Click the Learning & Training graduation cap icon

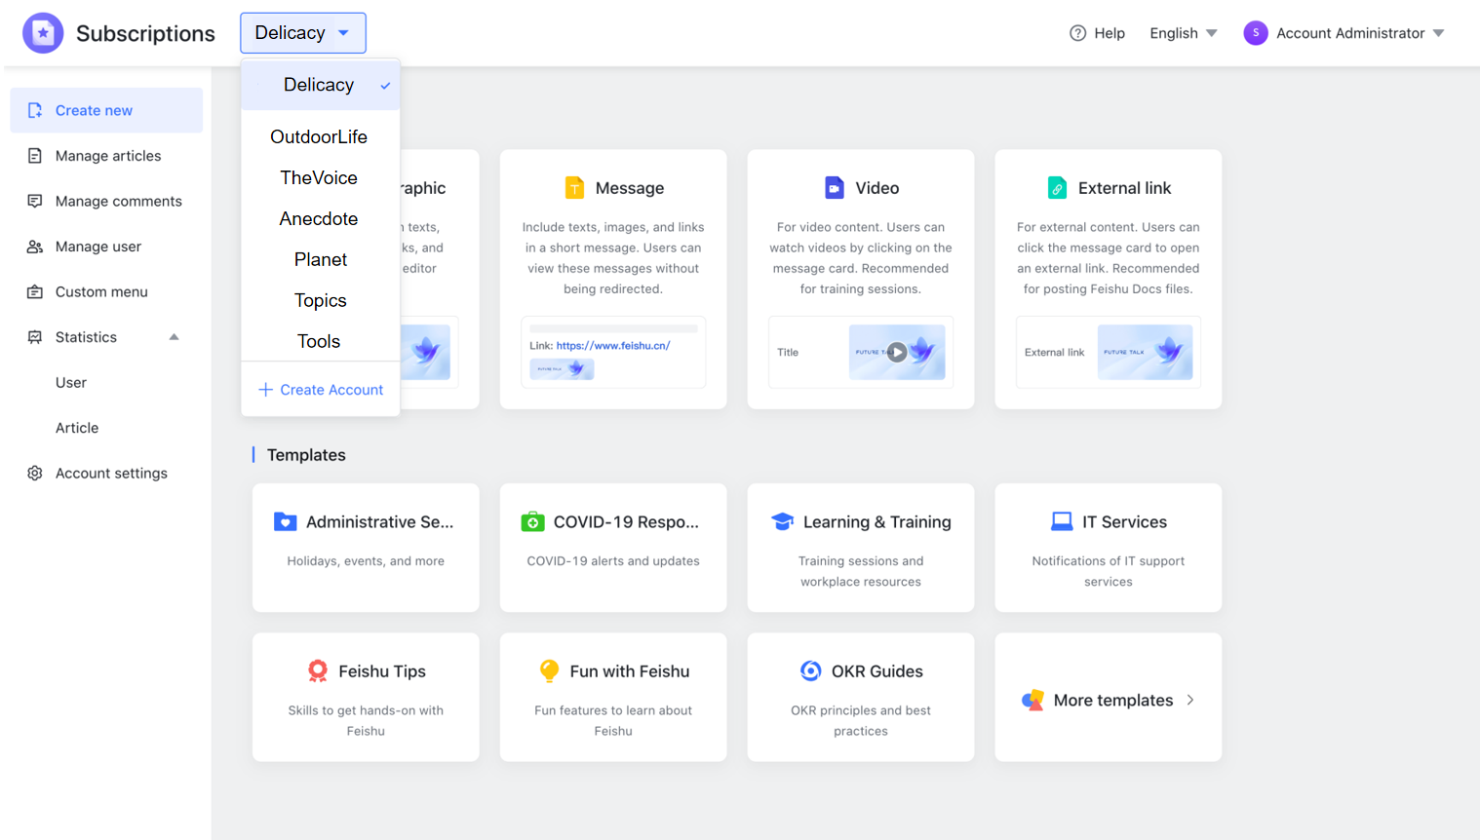(782, 522)
